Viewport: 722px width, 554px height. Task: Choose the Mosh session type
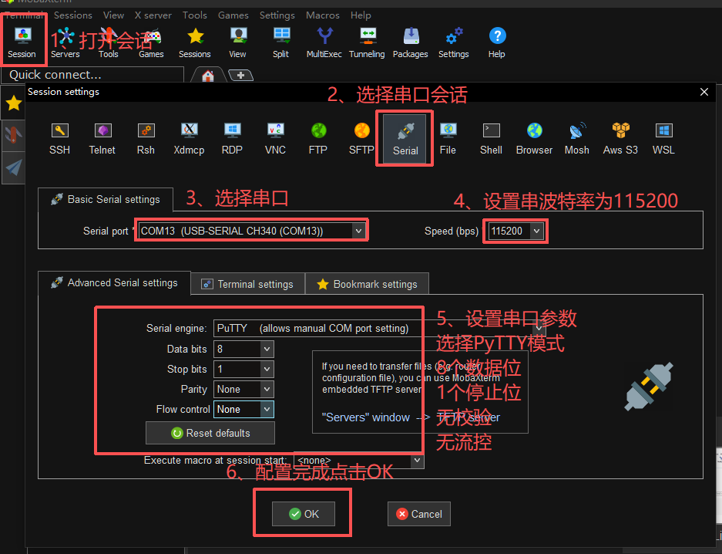click(577, 138)
